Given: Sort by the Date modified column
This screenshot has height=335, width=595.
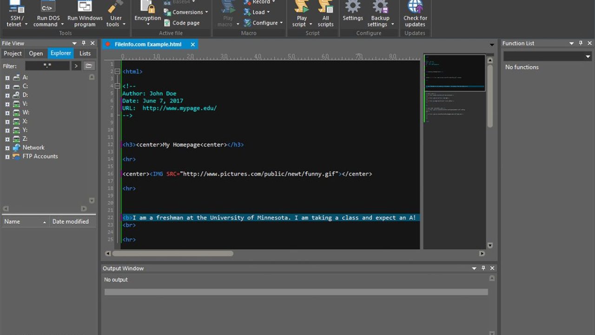Looking at the screenshot, I should (x=73, y=221).
